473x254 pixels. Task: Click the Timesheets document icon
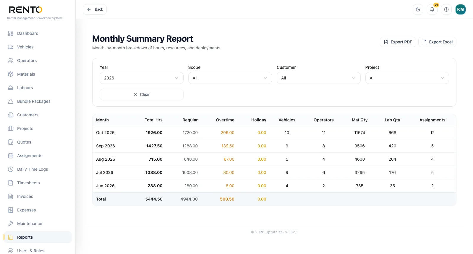[11, 183]
